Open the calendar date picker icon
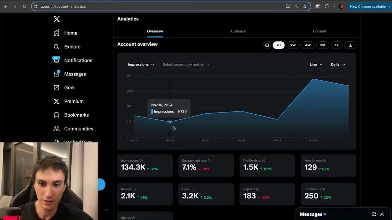392x220 pixels. (267, 45)
